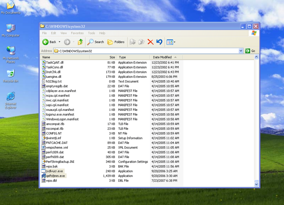Select sapi.cpl.manifest file name
This screenshot has height=205, width=284.
(x=57, y=105)
